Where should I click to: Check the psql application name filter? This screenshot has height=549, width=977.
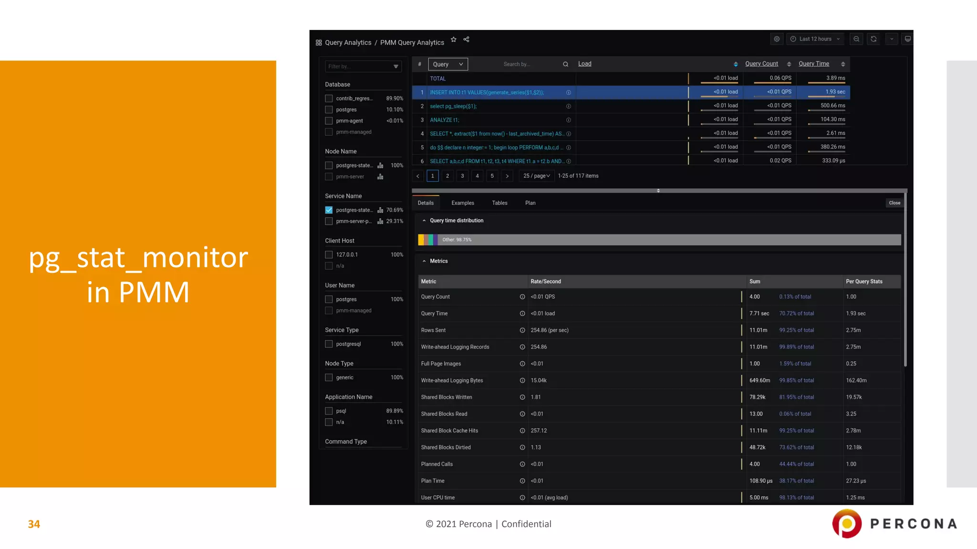click(329, 411)
